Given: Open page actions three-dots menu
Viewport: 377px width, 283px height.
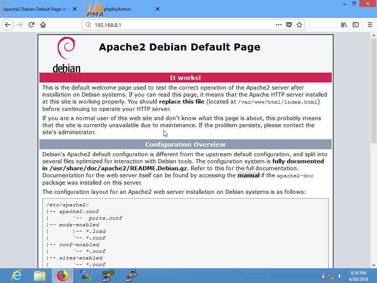Looking at the screenshot, I should click(278, 25).
